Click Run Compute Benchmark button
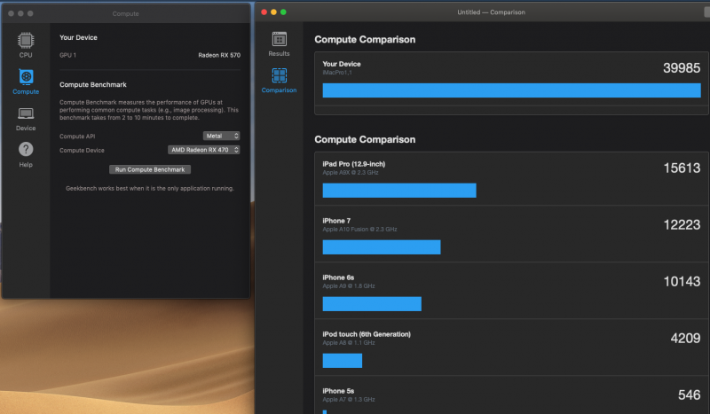The image size is (710, 414). (150, 169)
